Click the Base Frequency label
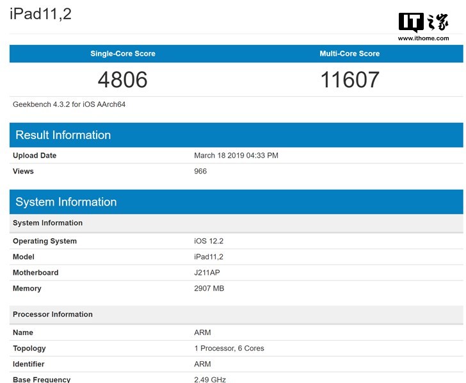This screenshot has height=383, width=466. (x=42, y=380)
